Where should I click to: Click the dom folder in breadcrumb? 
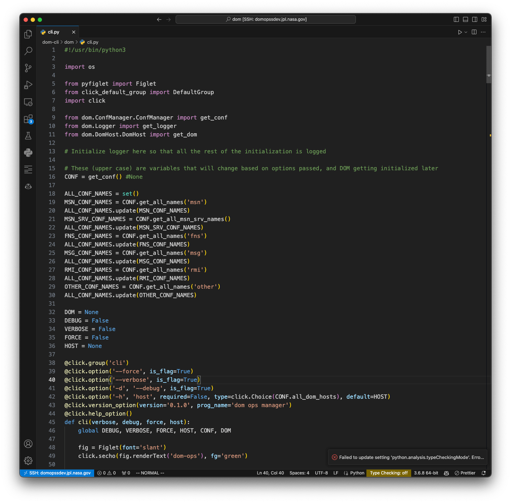pos(69,42)
